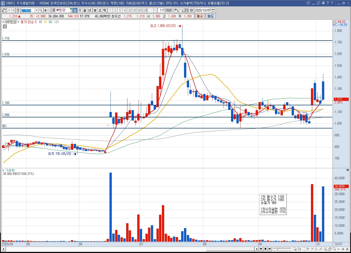Open the calendar date picker icon
Viewport: 351px width, 253px height.
[213, 10]
